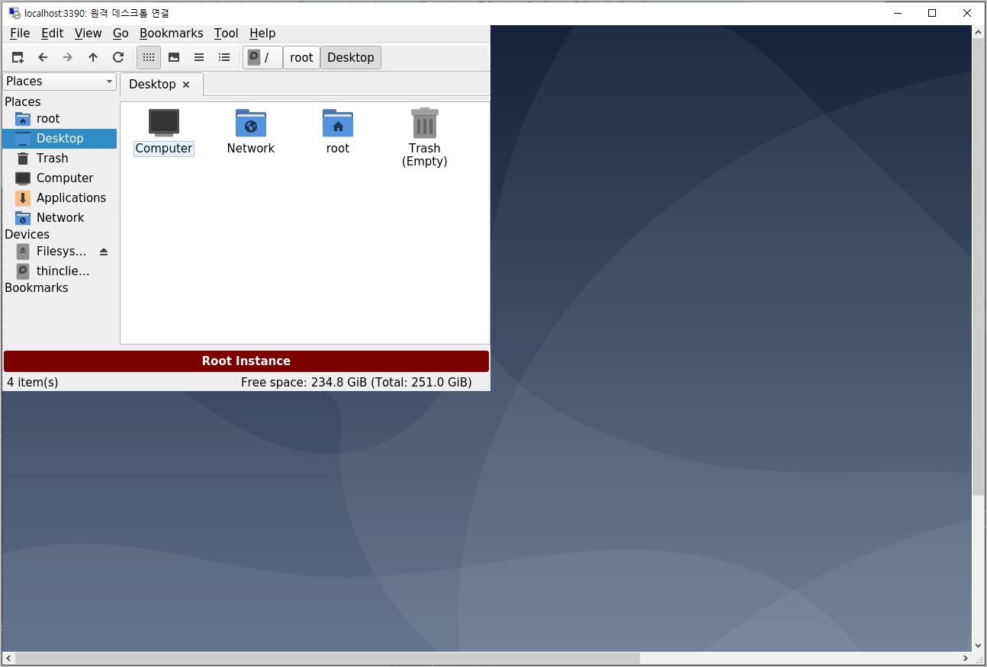This screenshot has height=667, width=987.
Task: Expand the Places side pane dropdown
Action: (x=59, y=82)
